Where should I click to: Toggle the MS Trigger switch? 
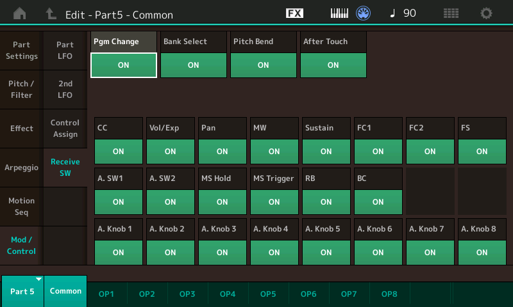tap(274, 201)
